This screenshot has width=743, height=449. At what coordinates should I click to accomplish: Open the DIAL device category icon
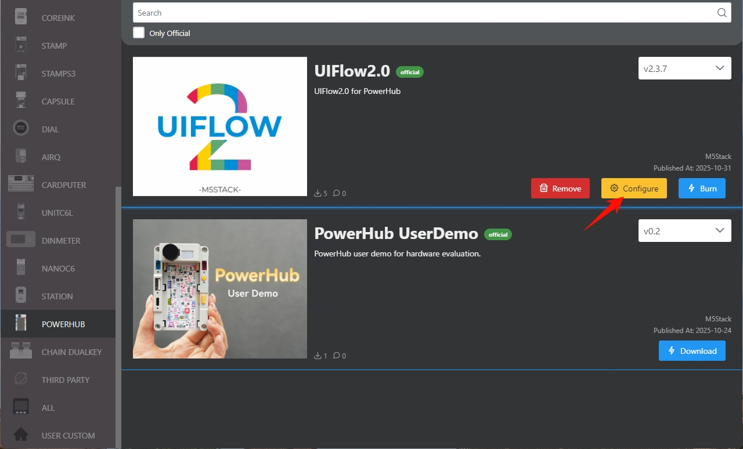tap(21, 129)
